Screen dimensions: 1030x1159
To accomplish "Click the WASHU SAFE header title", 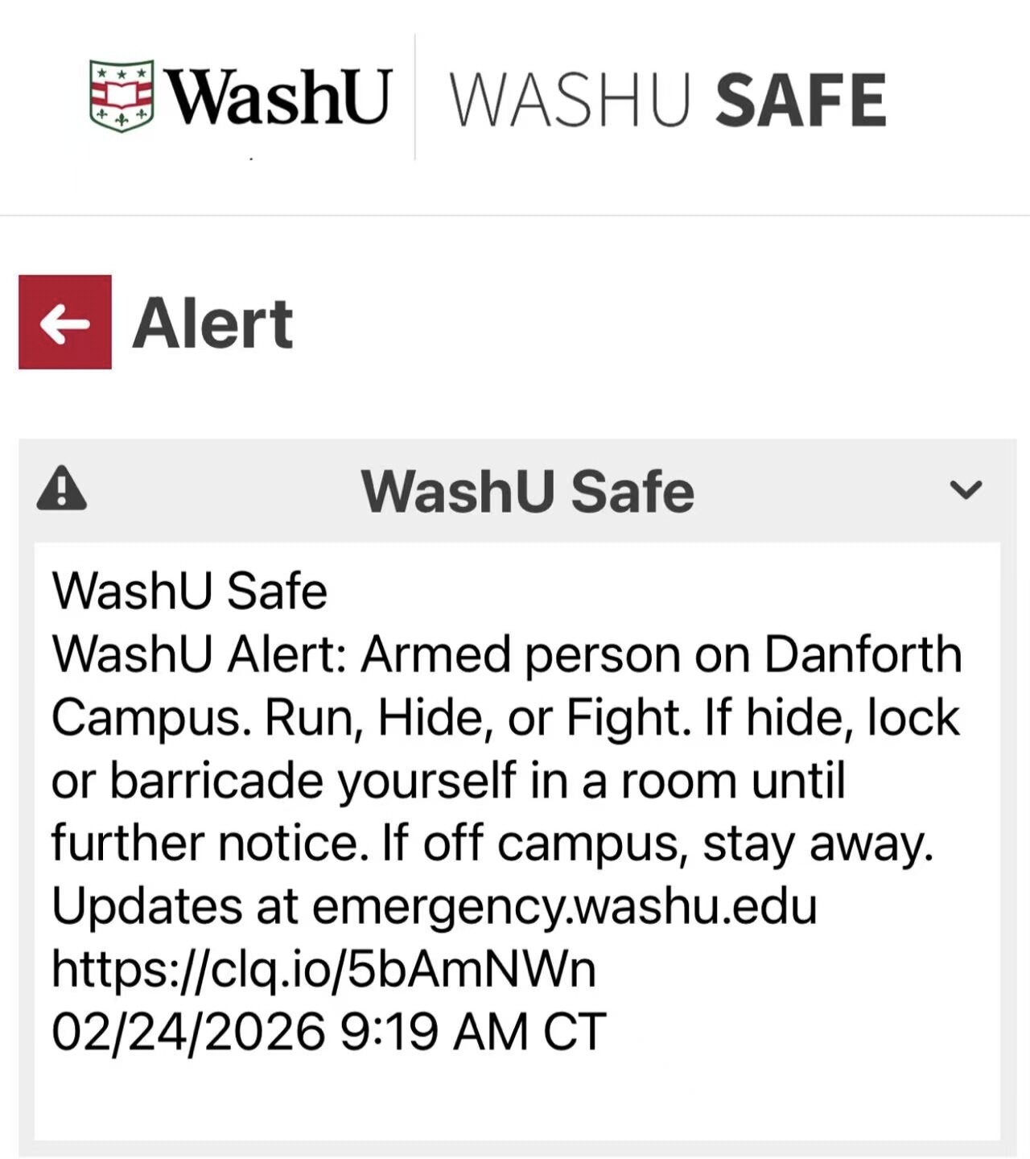I will (667, 100).
